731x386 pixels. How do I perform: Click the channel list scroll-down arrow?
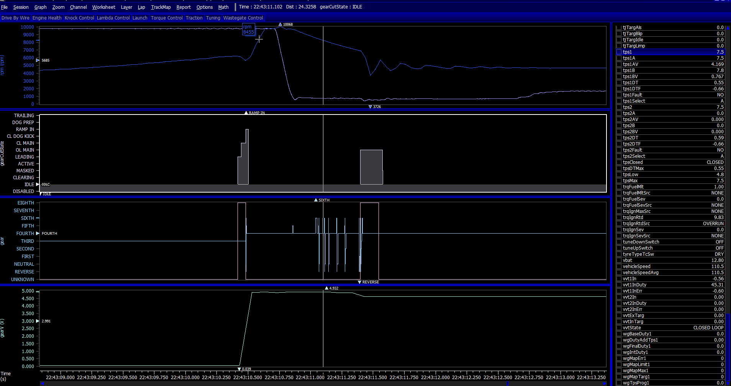(x=728, y=383)
